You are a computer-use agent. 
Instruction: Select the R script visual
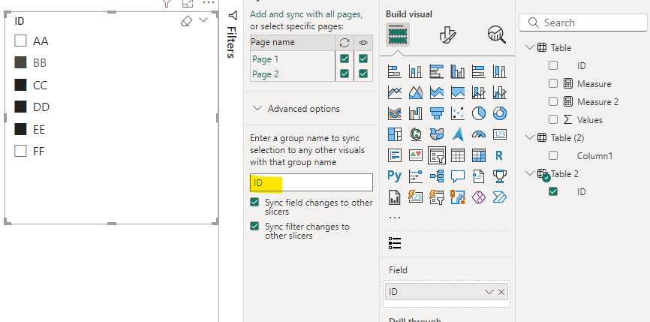tap(500, 155)
